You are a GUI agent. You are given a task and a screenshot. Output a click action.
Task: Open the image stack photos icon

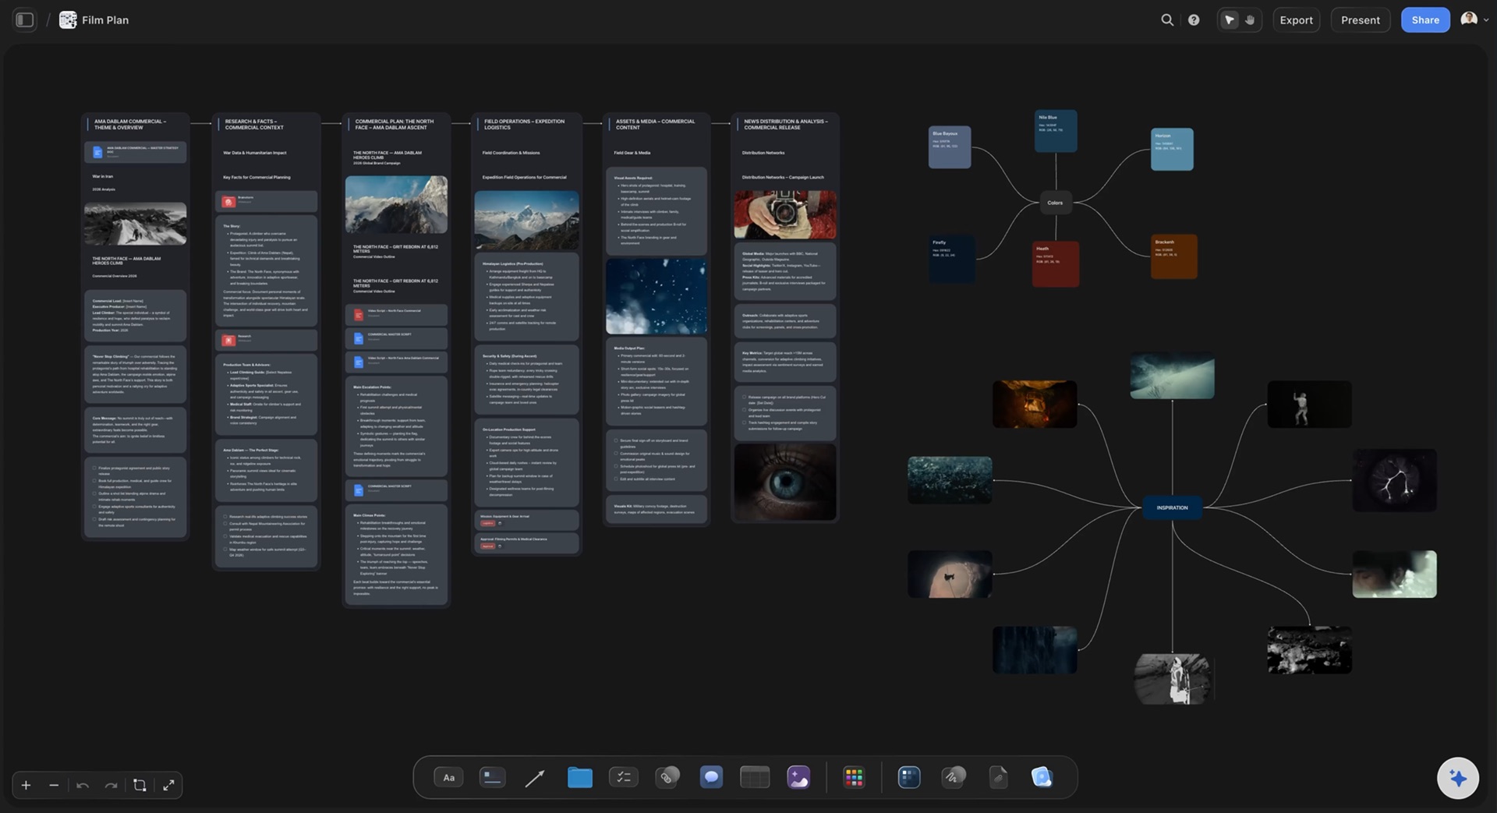pyautogui.click(x=1042, y=777)
